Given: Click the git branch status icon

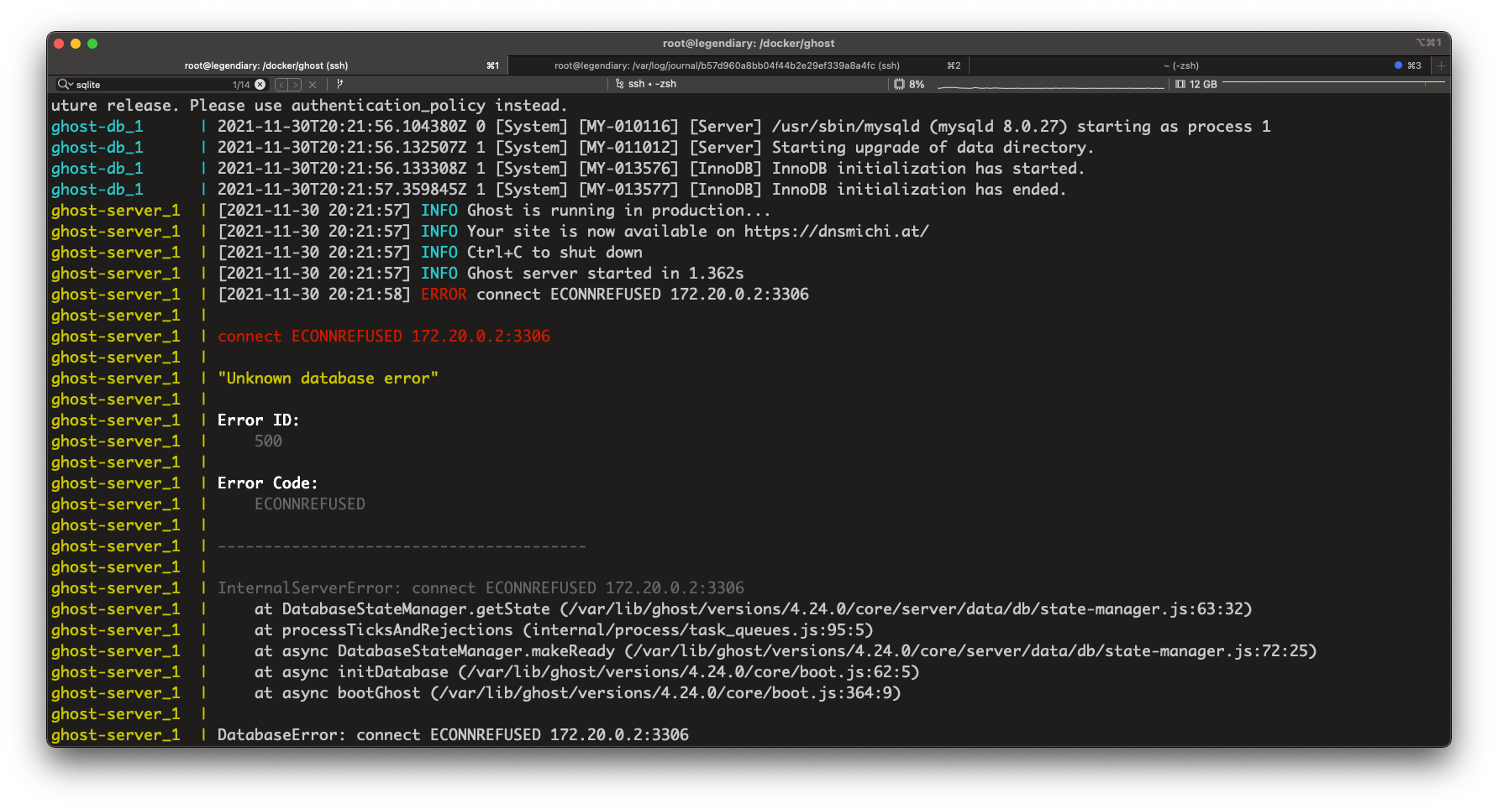Looking at the screenshot, I should pos(339,84).
